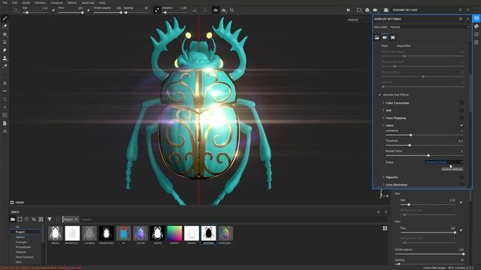Select the Alphas category in Shelf
481x270 pixels.
pos(20,237)
